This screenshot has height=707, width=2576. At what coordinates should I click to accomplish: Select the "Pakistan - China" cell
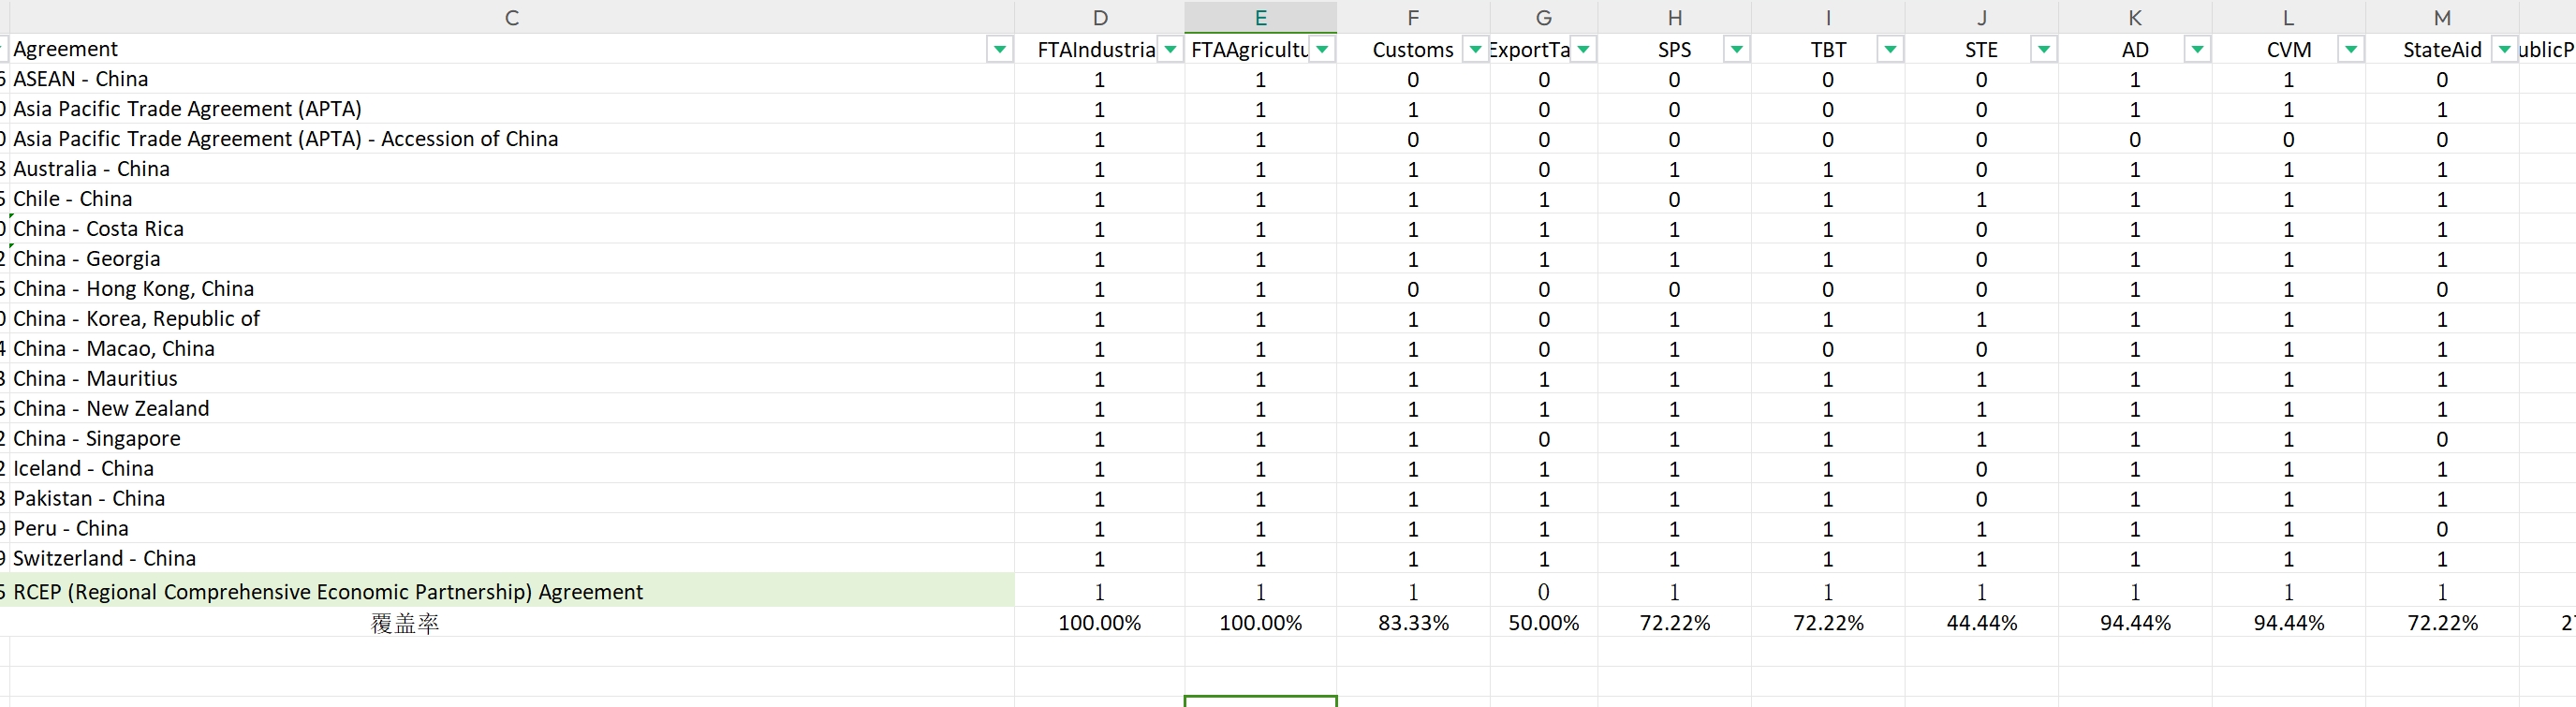pyautogui.click(x=511, y=499)
